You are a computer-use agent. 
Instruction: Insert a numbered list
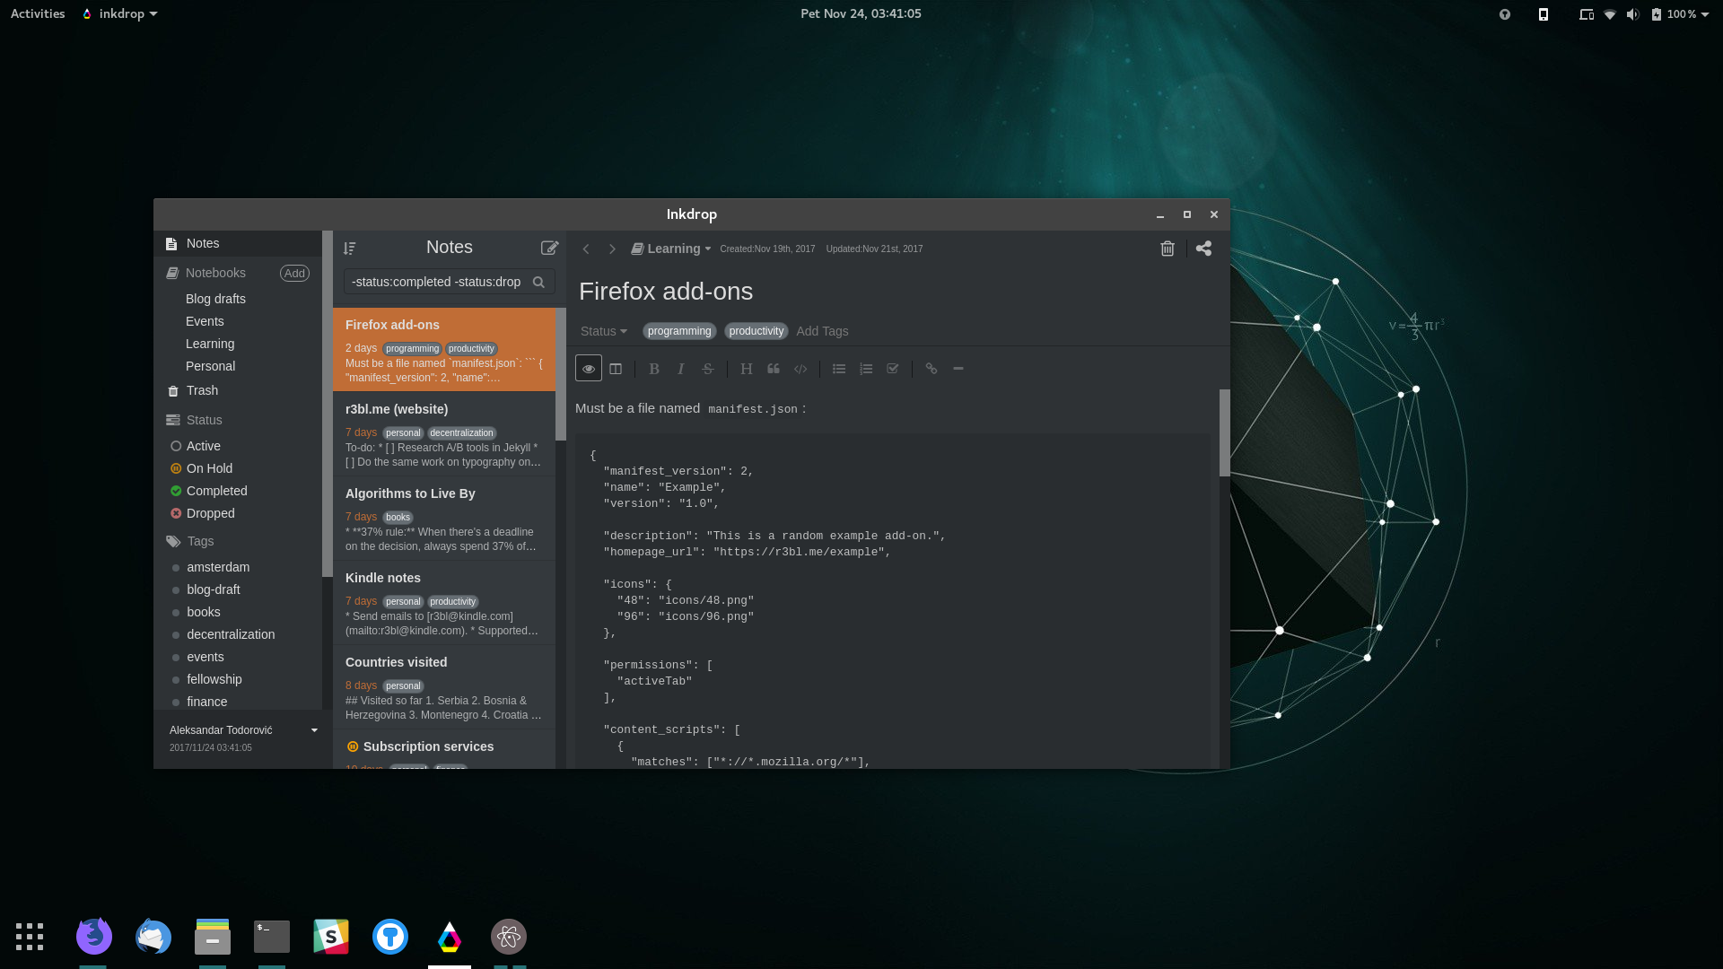click(866, 369)
